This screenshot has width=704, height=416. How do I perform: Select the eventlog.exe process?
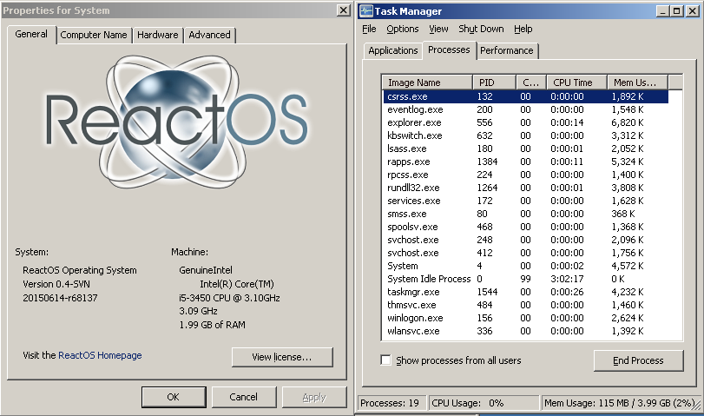pos(526,109)
